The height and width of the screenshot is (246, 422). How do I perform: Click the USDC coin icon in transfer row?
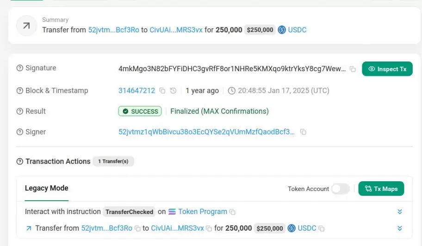292,228
